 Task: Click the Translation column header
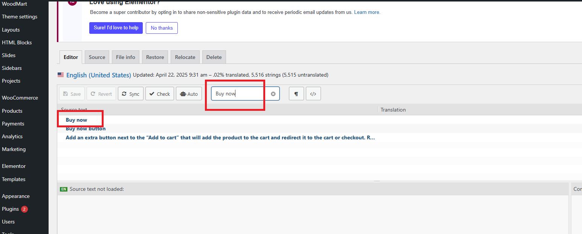(393, 110)
